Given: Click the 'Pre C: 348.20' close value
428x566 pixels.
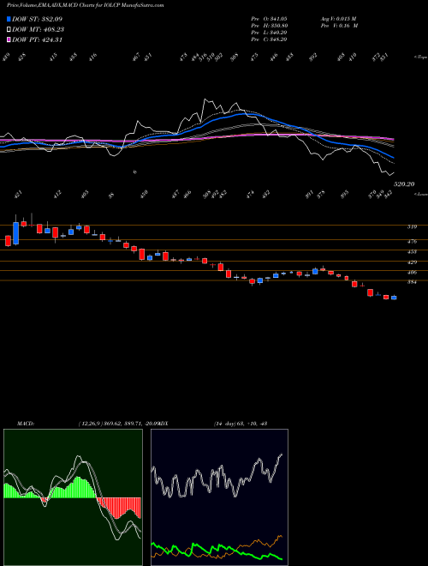Looking at the screenshot, I should [x=269, y=39].
